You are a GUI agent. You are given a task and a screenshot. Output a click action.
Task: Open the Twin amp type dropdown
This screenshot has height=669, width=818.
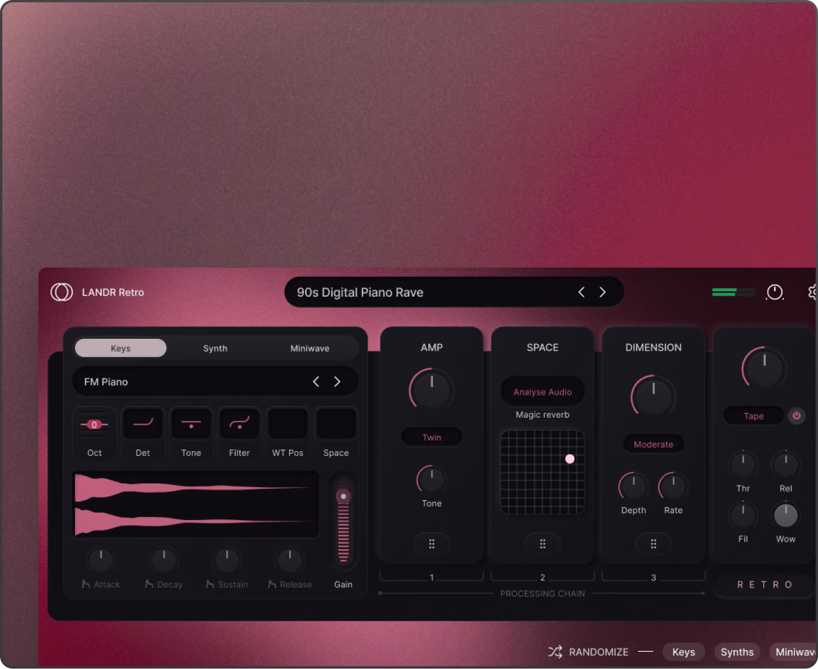coord(432,437)
